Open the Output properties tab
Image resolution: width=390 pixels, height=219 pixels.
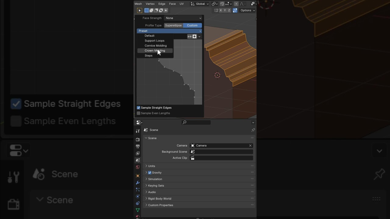[138, 146]
